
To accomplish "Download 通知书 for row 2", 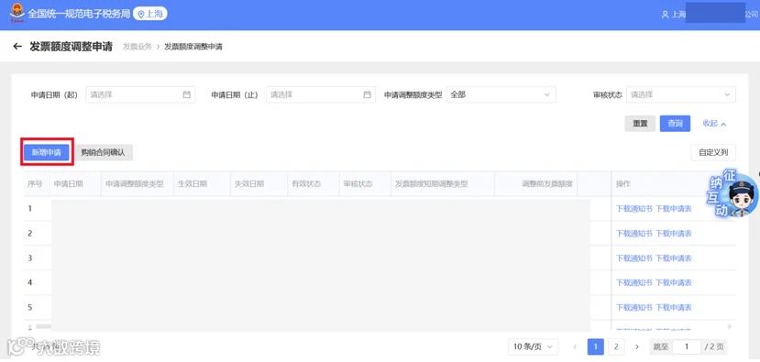I will click(634, 234).
